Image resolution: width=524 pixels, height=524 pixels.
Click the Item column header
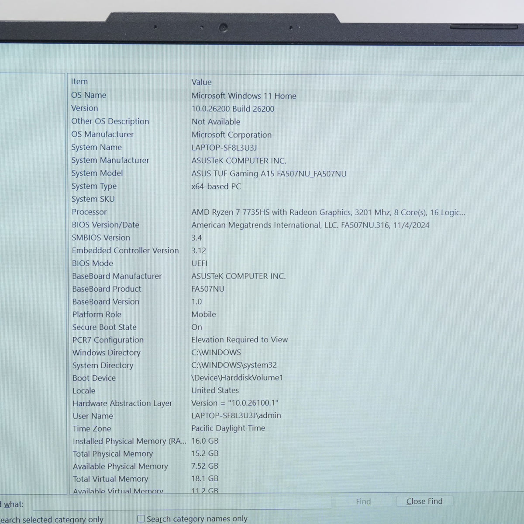pos(79,82)
